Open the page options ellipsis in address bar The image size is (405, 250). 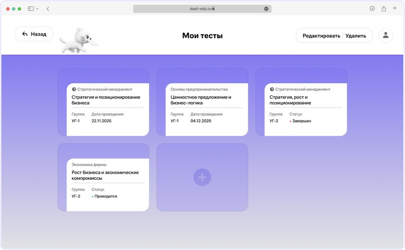coord(266,9)
